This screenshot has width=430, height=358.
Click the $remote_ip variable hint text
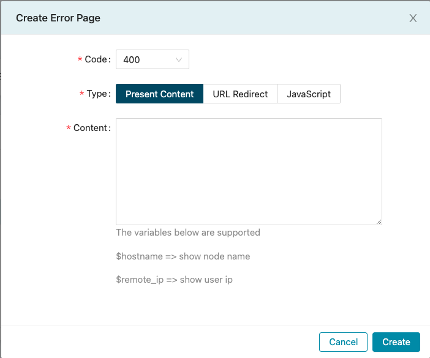[x=174, y=280]
